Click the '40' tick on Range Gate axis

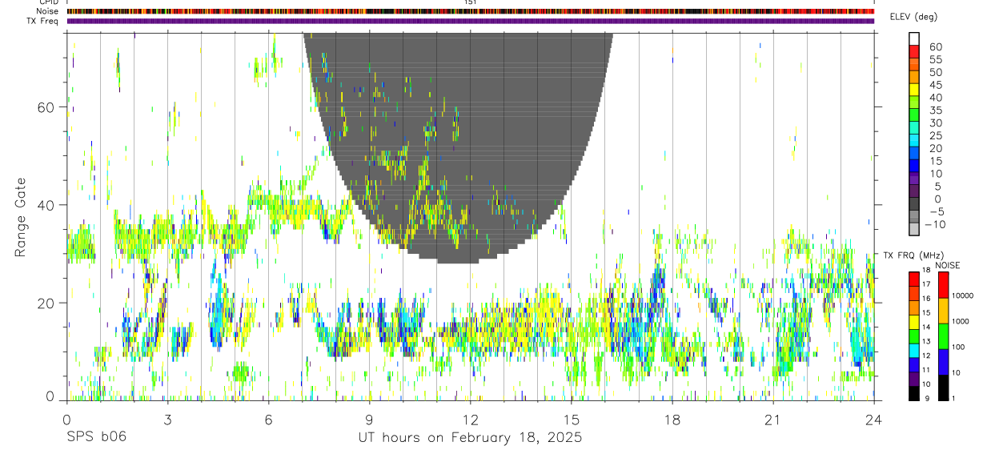click(x=46, y=205)
